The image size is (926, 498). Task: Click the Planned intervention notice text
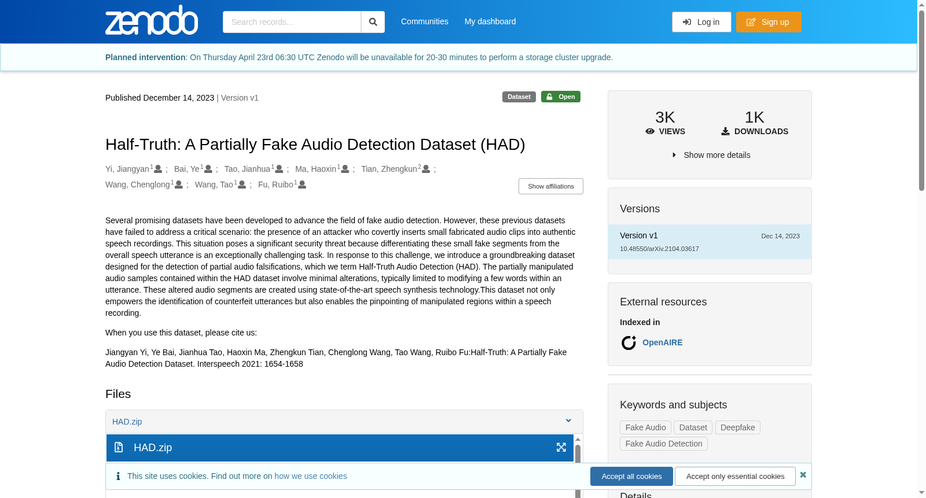pos(359,57)
